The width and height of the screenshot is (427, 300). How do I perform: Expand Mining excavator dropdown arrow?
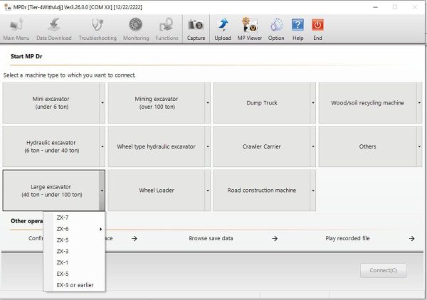coord(208,103)
